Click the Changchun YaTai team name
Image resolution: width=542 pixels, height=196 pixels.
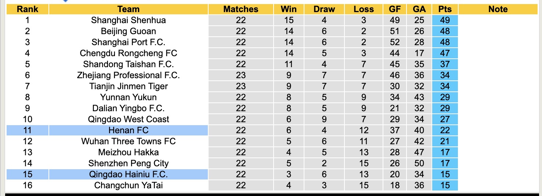(129, 185)
